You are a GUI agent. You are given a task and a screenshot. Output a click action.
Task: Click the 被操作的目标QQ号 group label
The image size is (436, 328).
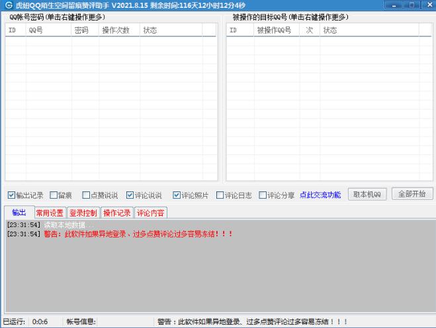point(290,17)
